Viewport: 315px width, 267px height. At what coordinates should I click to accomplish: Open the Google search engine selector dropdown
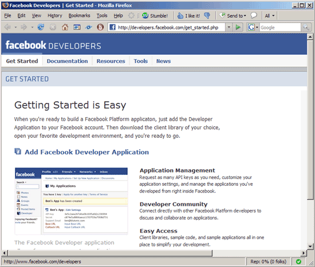253,27
